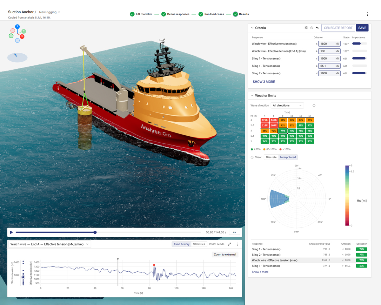
Task: Select Hs 2 Tp 4 cell showing 86%
Action: click(x=264, y=131)
